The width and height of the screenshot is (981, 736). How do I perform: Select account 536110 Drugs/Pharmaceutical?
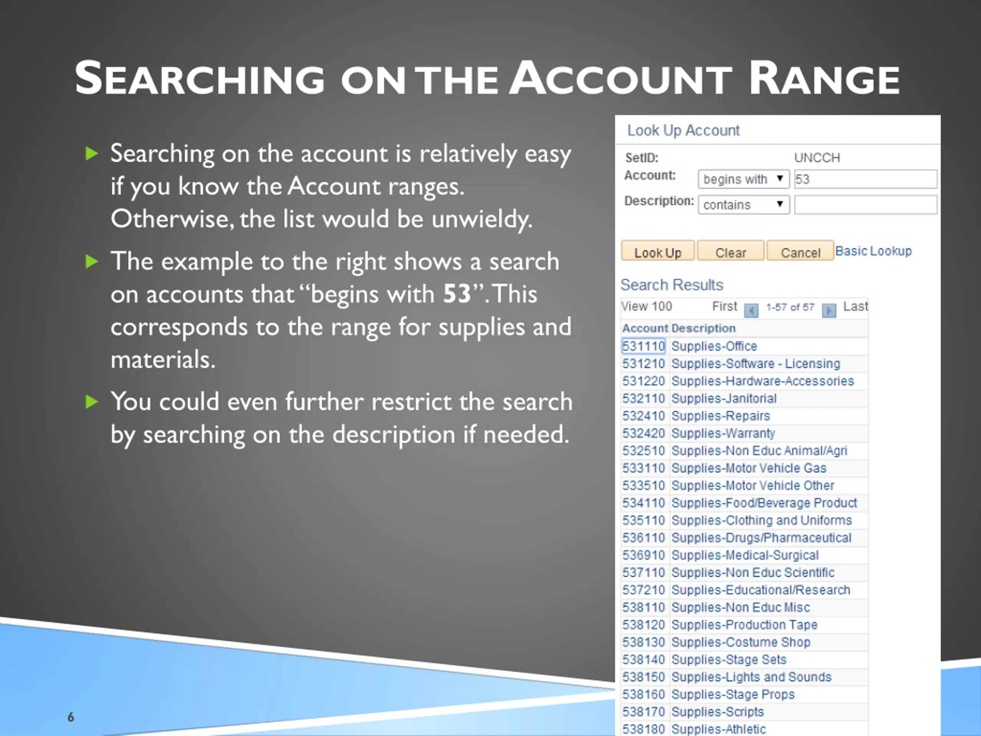click(x=643, y=538)
